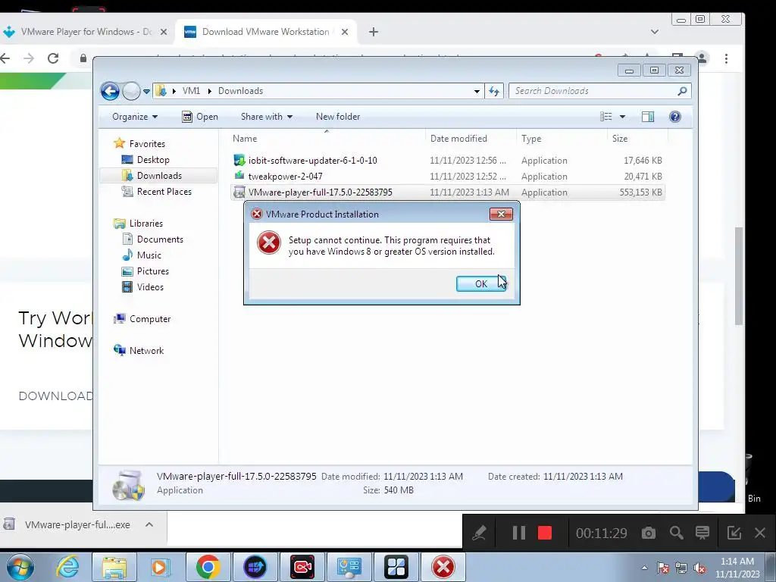The width and height of the screenshot is (776, 582).
Task: Toggle the preview pane icon
Action: 648,117
